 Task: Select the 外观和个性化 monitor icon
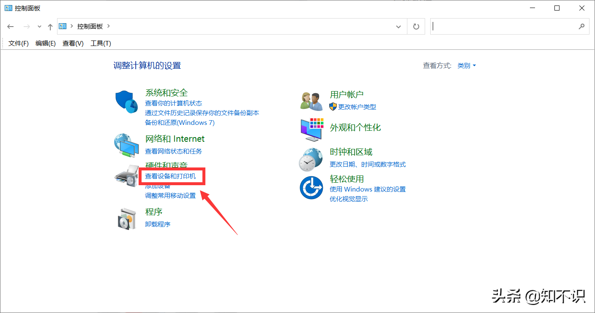pos(311,130)
